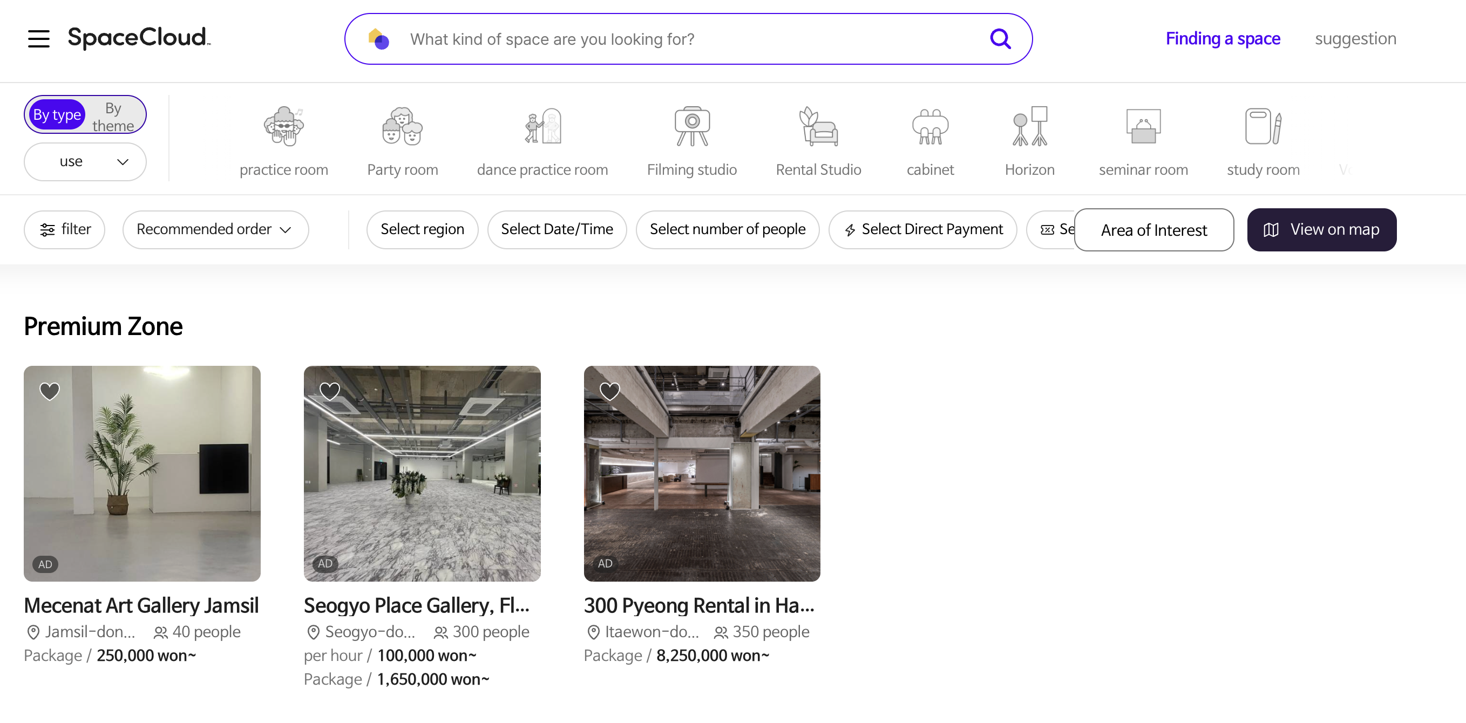Go to Finding a space tab
The width and height of the screenshot is (1466, 723).
1223,39
